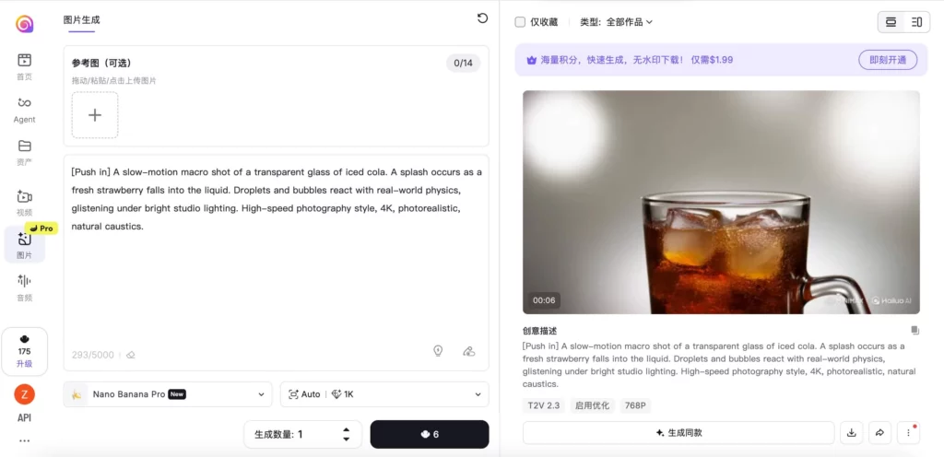Download the generated video
This screenshot has width=944, height=457.
click(851, 432)
